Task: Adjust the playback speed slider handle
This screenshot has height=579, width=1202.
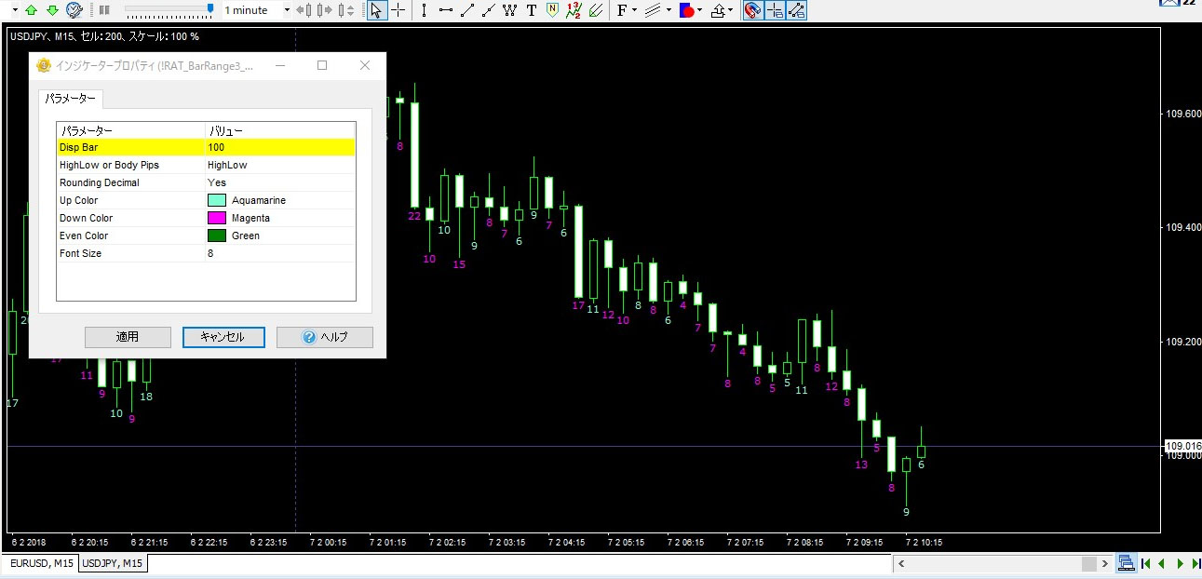Action: coord(210,9)
